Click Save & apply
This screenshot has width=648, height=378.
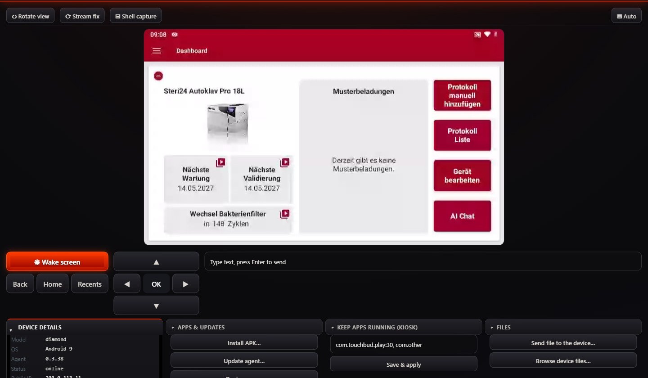point(404,364)
